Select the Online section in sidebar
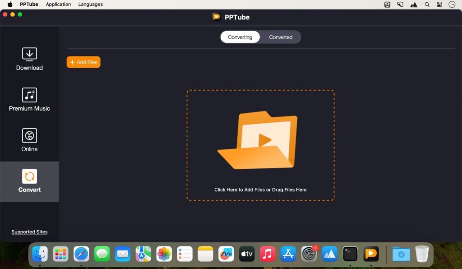 [x=29, y=140]
